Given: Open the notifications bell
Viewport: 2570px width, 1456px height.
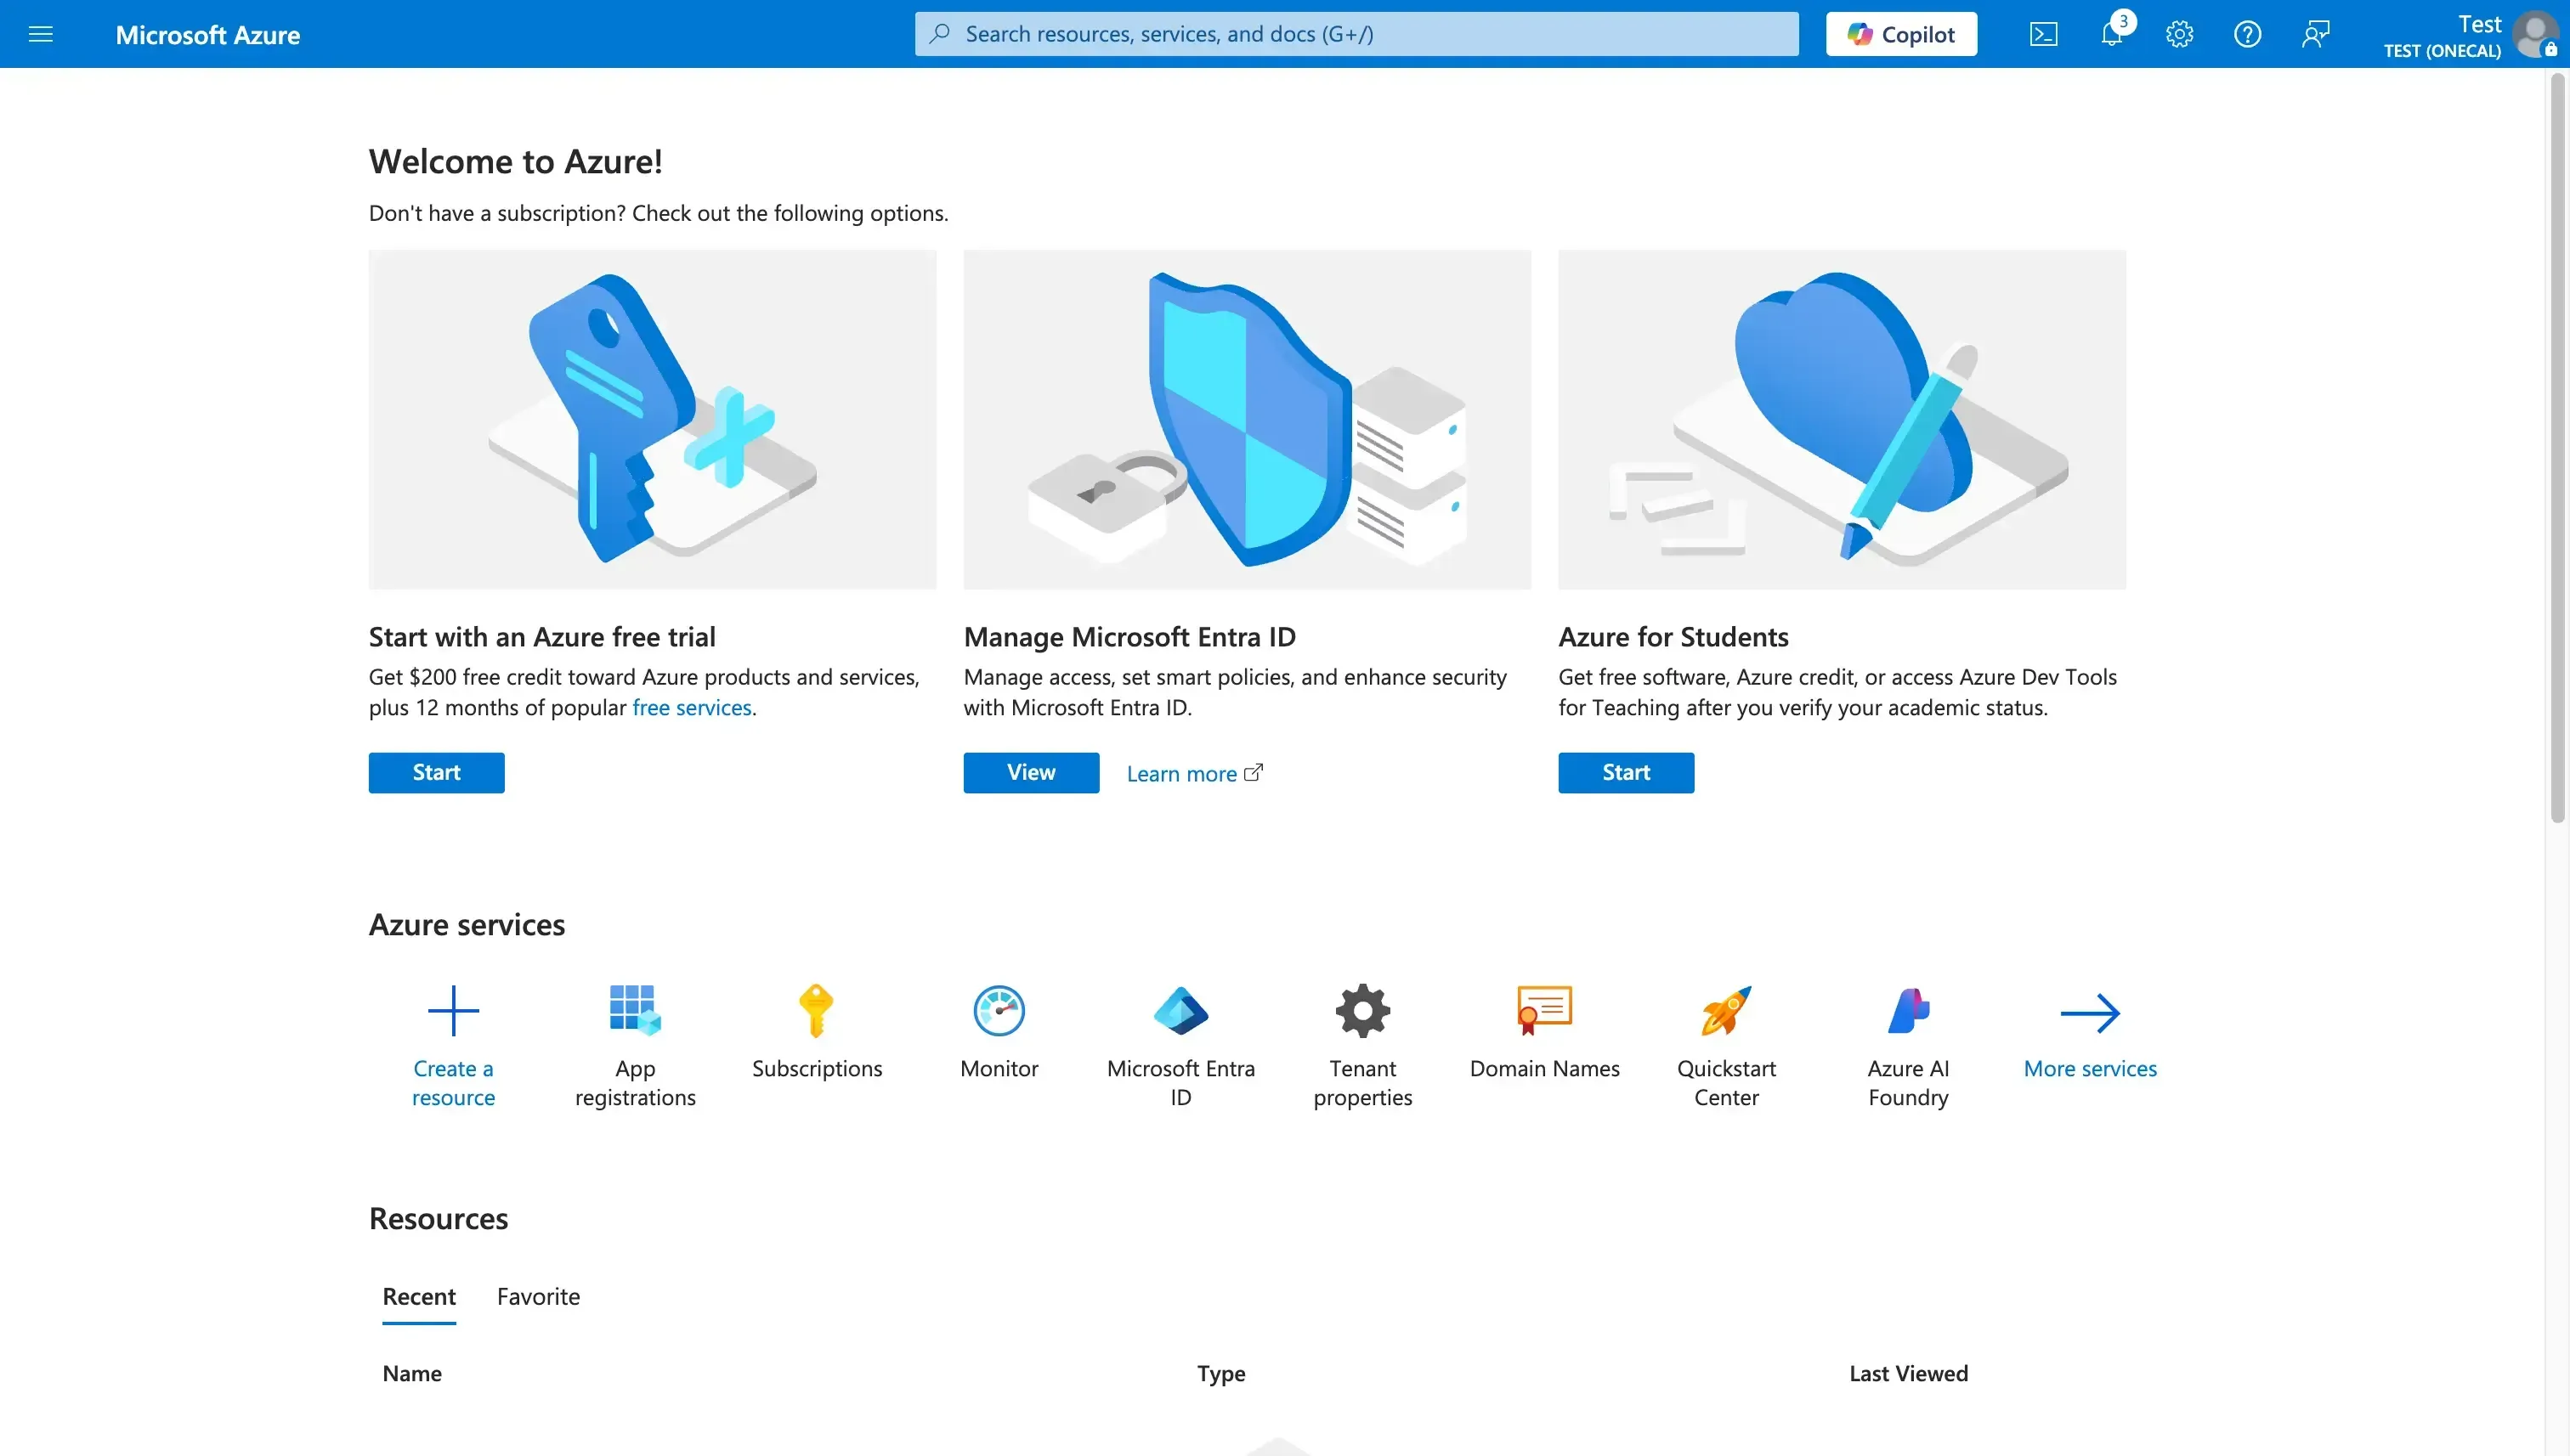Looking at the screenshot, I should coord(2111,34).
